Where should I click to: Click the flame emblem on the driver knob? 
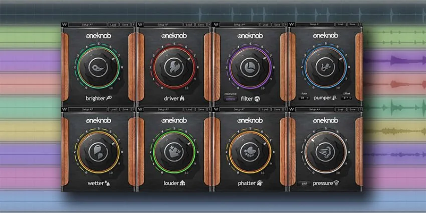(174, 67)
